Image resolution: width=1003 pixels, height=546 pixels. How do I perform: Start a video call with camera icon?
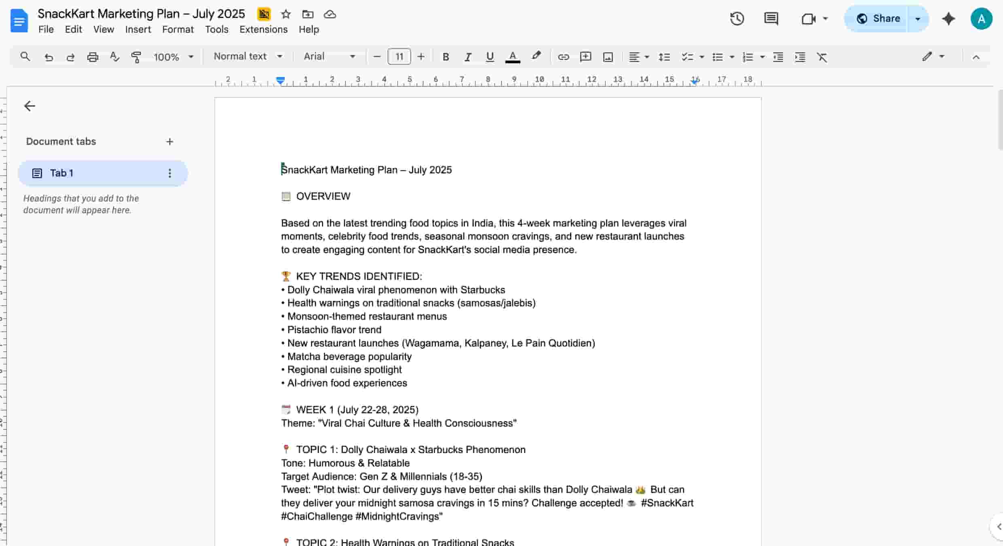click(x=808, y=19)
